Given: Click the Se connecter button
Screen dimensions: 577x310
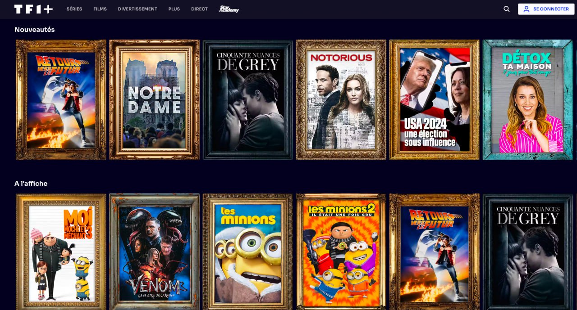Looking at the screenshot, I should coord(546,9).
